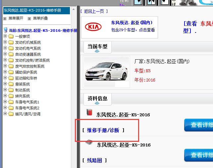Image resolution: width=213 pixels, height=168 pixels.
Task: Click the 车身电气系统2 folder icon
Action: coord(11,108)
